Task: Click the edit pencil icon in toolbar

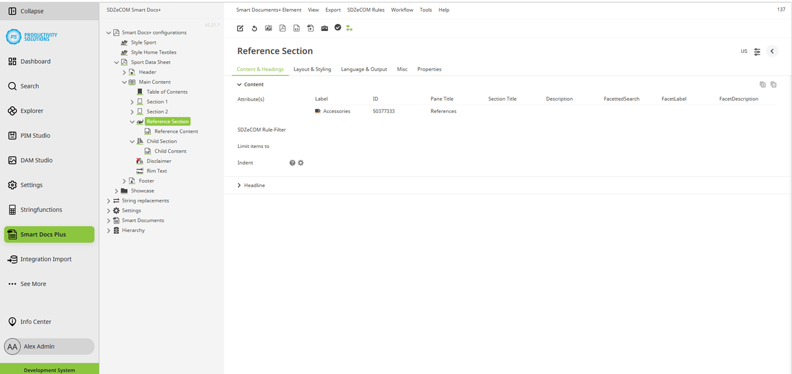Action: pyautogui.click(x=240, y=28)
